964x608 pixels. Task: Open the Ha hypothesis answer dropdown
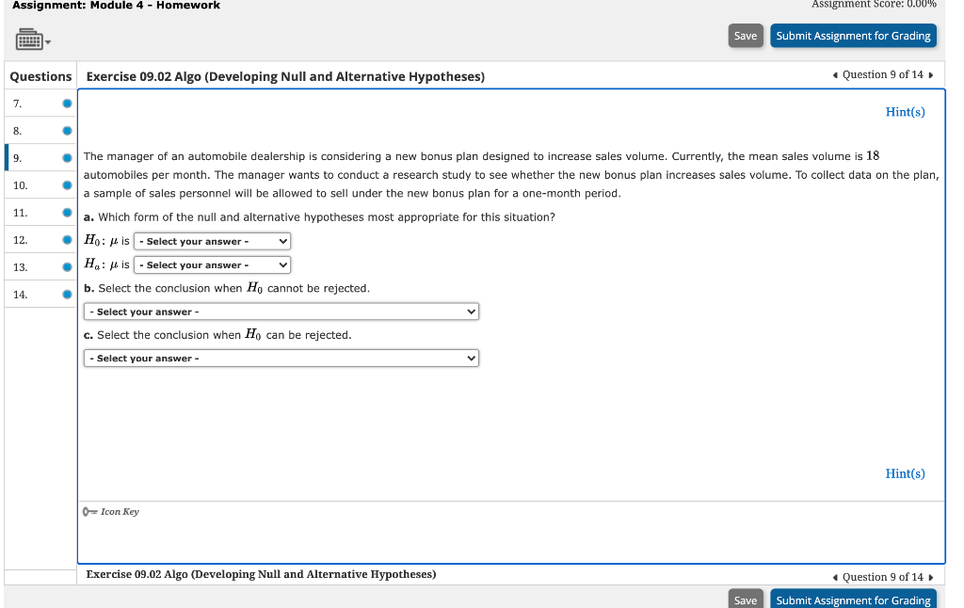(212, 264)
